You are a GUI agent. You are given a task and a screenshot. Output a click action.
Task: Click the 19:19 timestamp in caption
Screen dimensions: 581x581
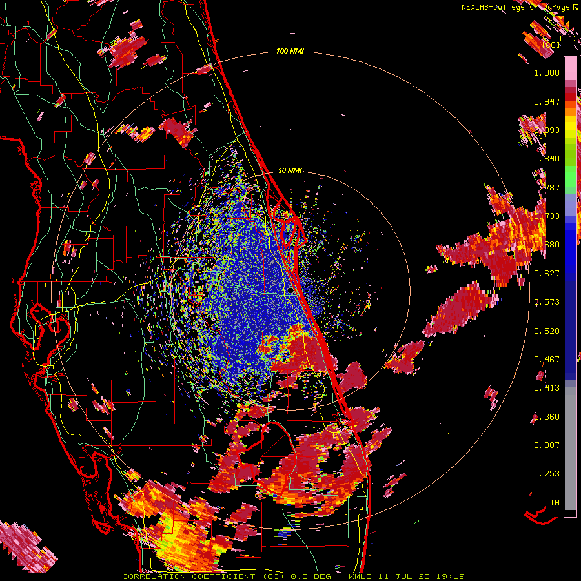[x=451, y=576]
